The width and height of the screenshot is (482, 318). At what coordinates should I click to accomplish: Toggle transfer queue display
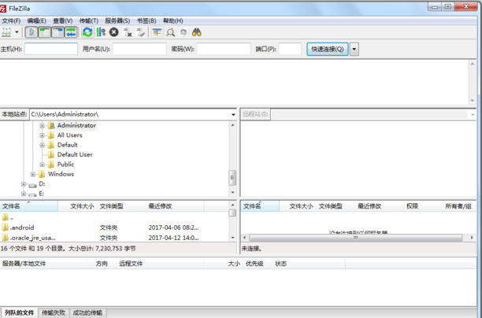coord(71,32)
